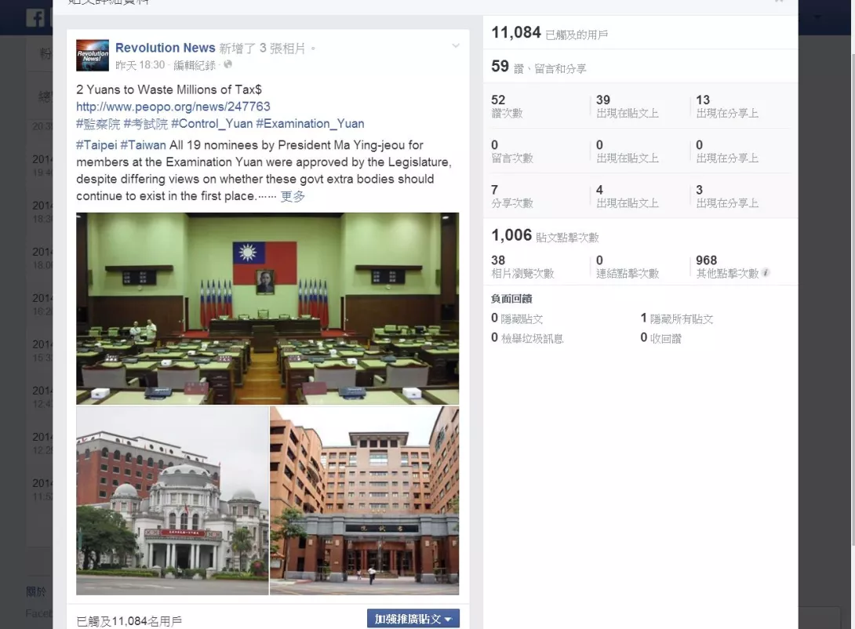The height and width of the screenshot is (629, 855).
Task: Click the 52 讚次數 stat
Action: (x=507, y=107)
